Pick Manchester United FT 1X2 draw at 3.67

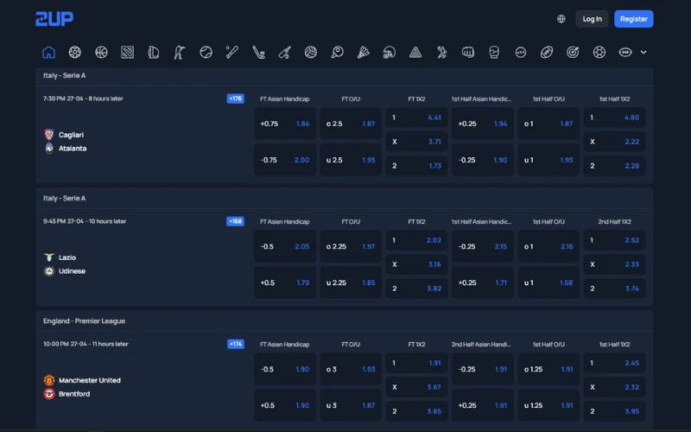tap(417, 387)
